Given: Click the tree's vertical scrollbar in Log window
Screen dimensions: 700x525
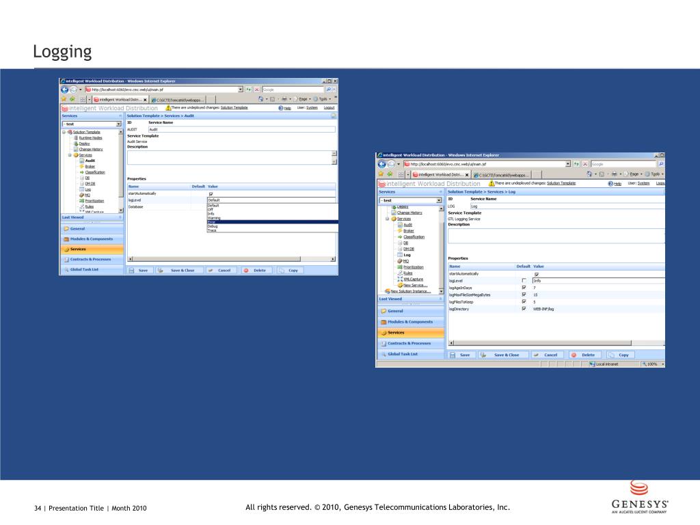Looking at the screenshot, I should pos(442,250).
